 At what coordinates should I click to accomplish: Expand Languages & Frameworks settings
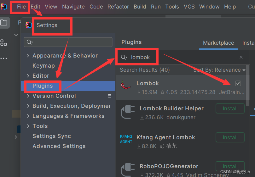(28, 116)
